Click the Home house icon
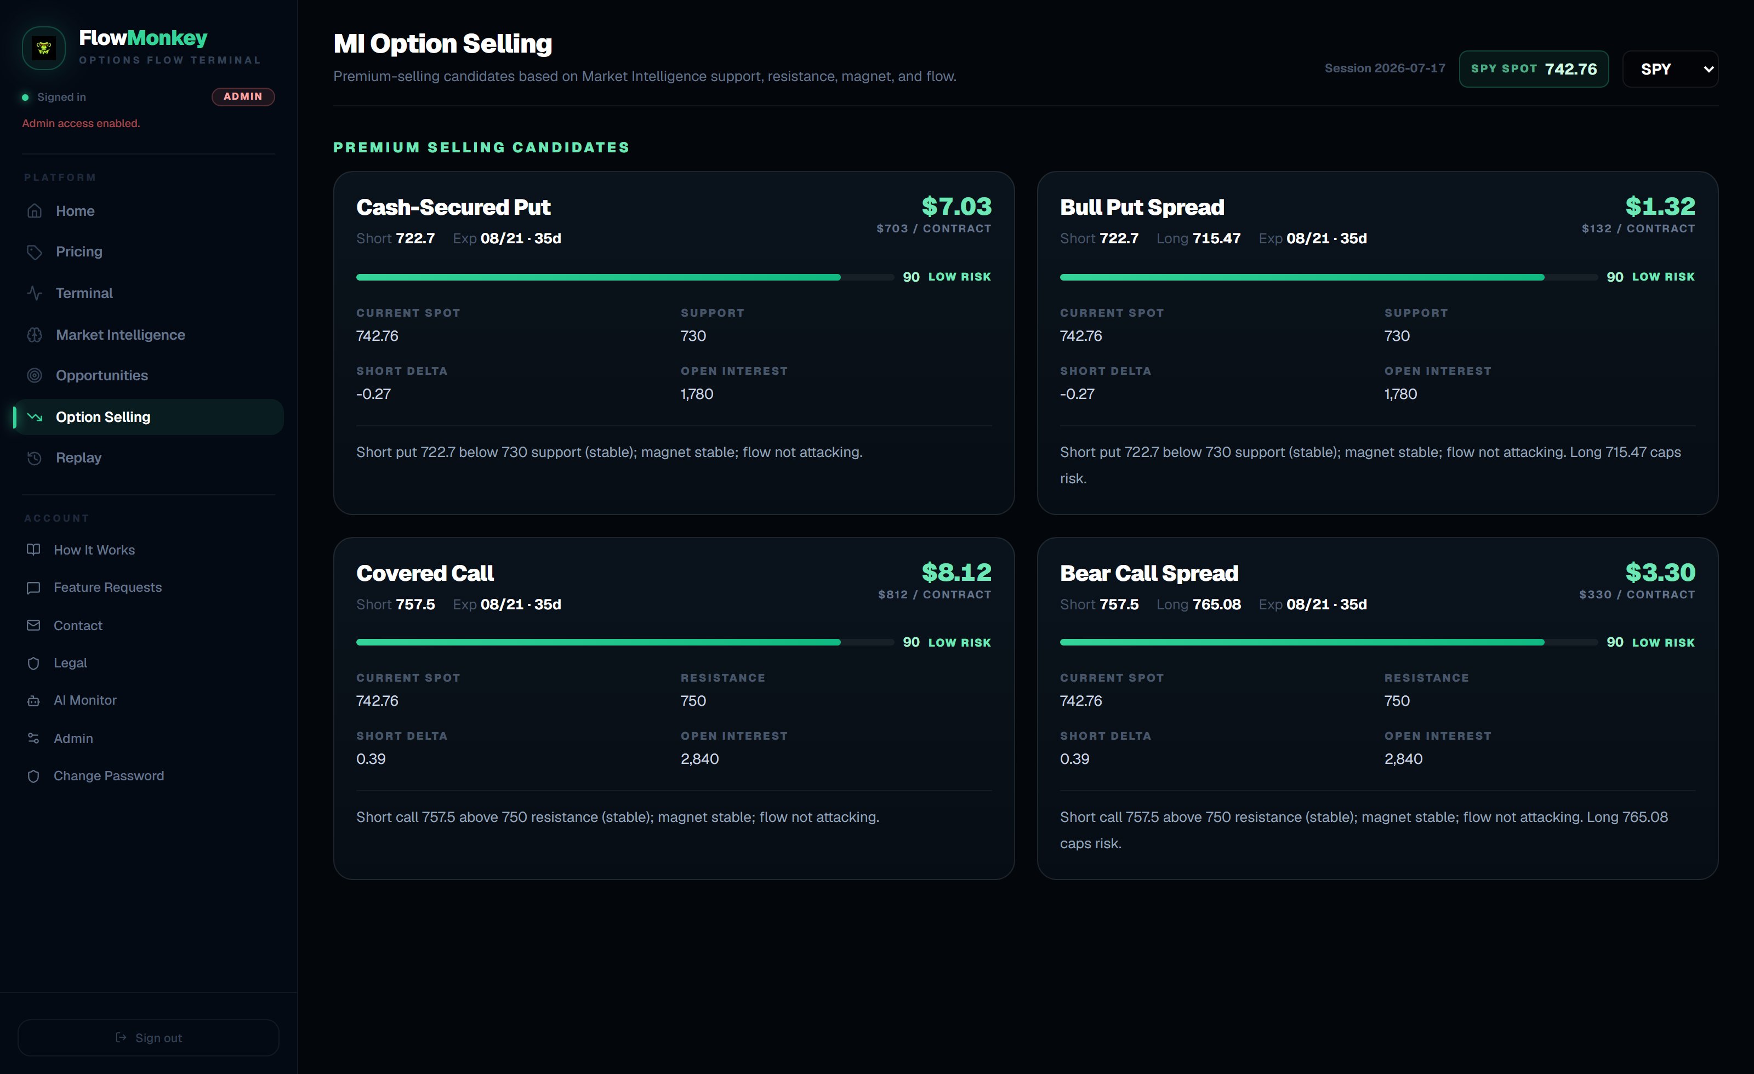 pyautogui.click(x=34, y=210)
